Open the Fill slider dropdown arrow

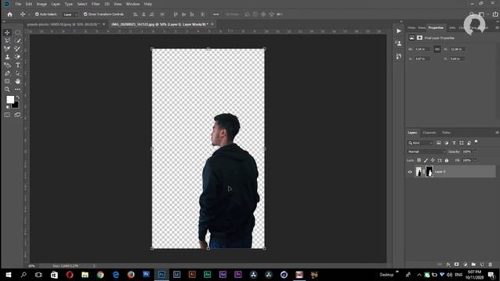click(x=475, y=160)
